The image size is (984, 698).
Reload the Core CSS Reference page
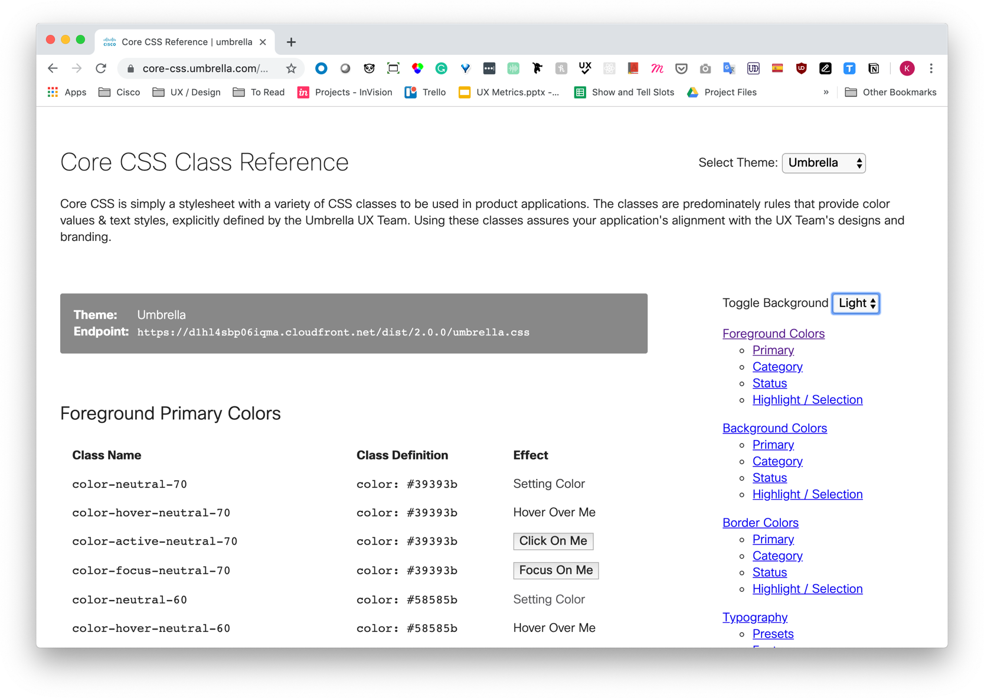click(101, 69)
